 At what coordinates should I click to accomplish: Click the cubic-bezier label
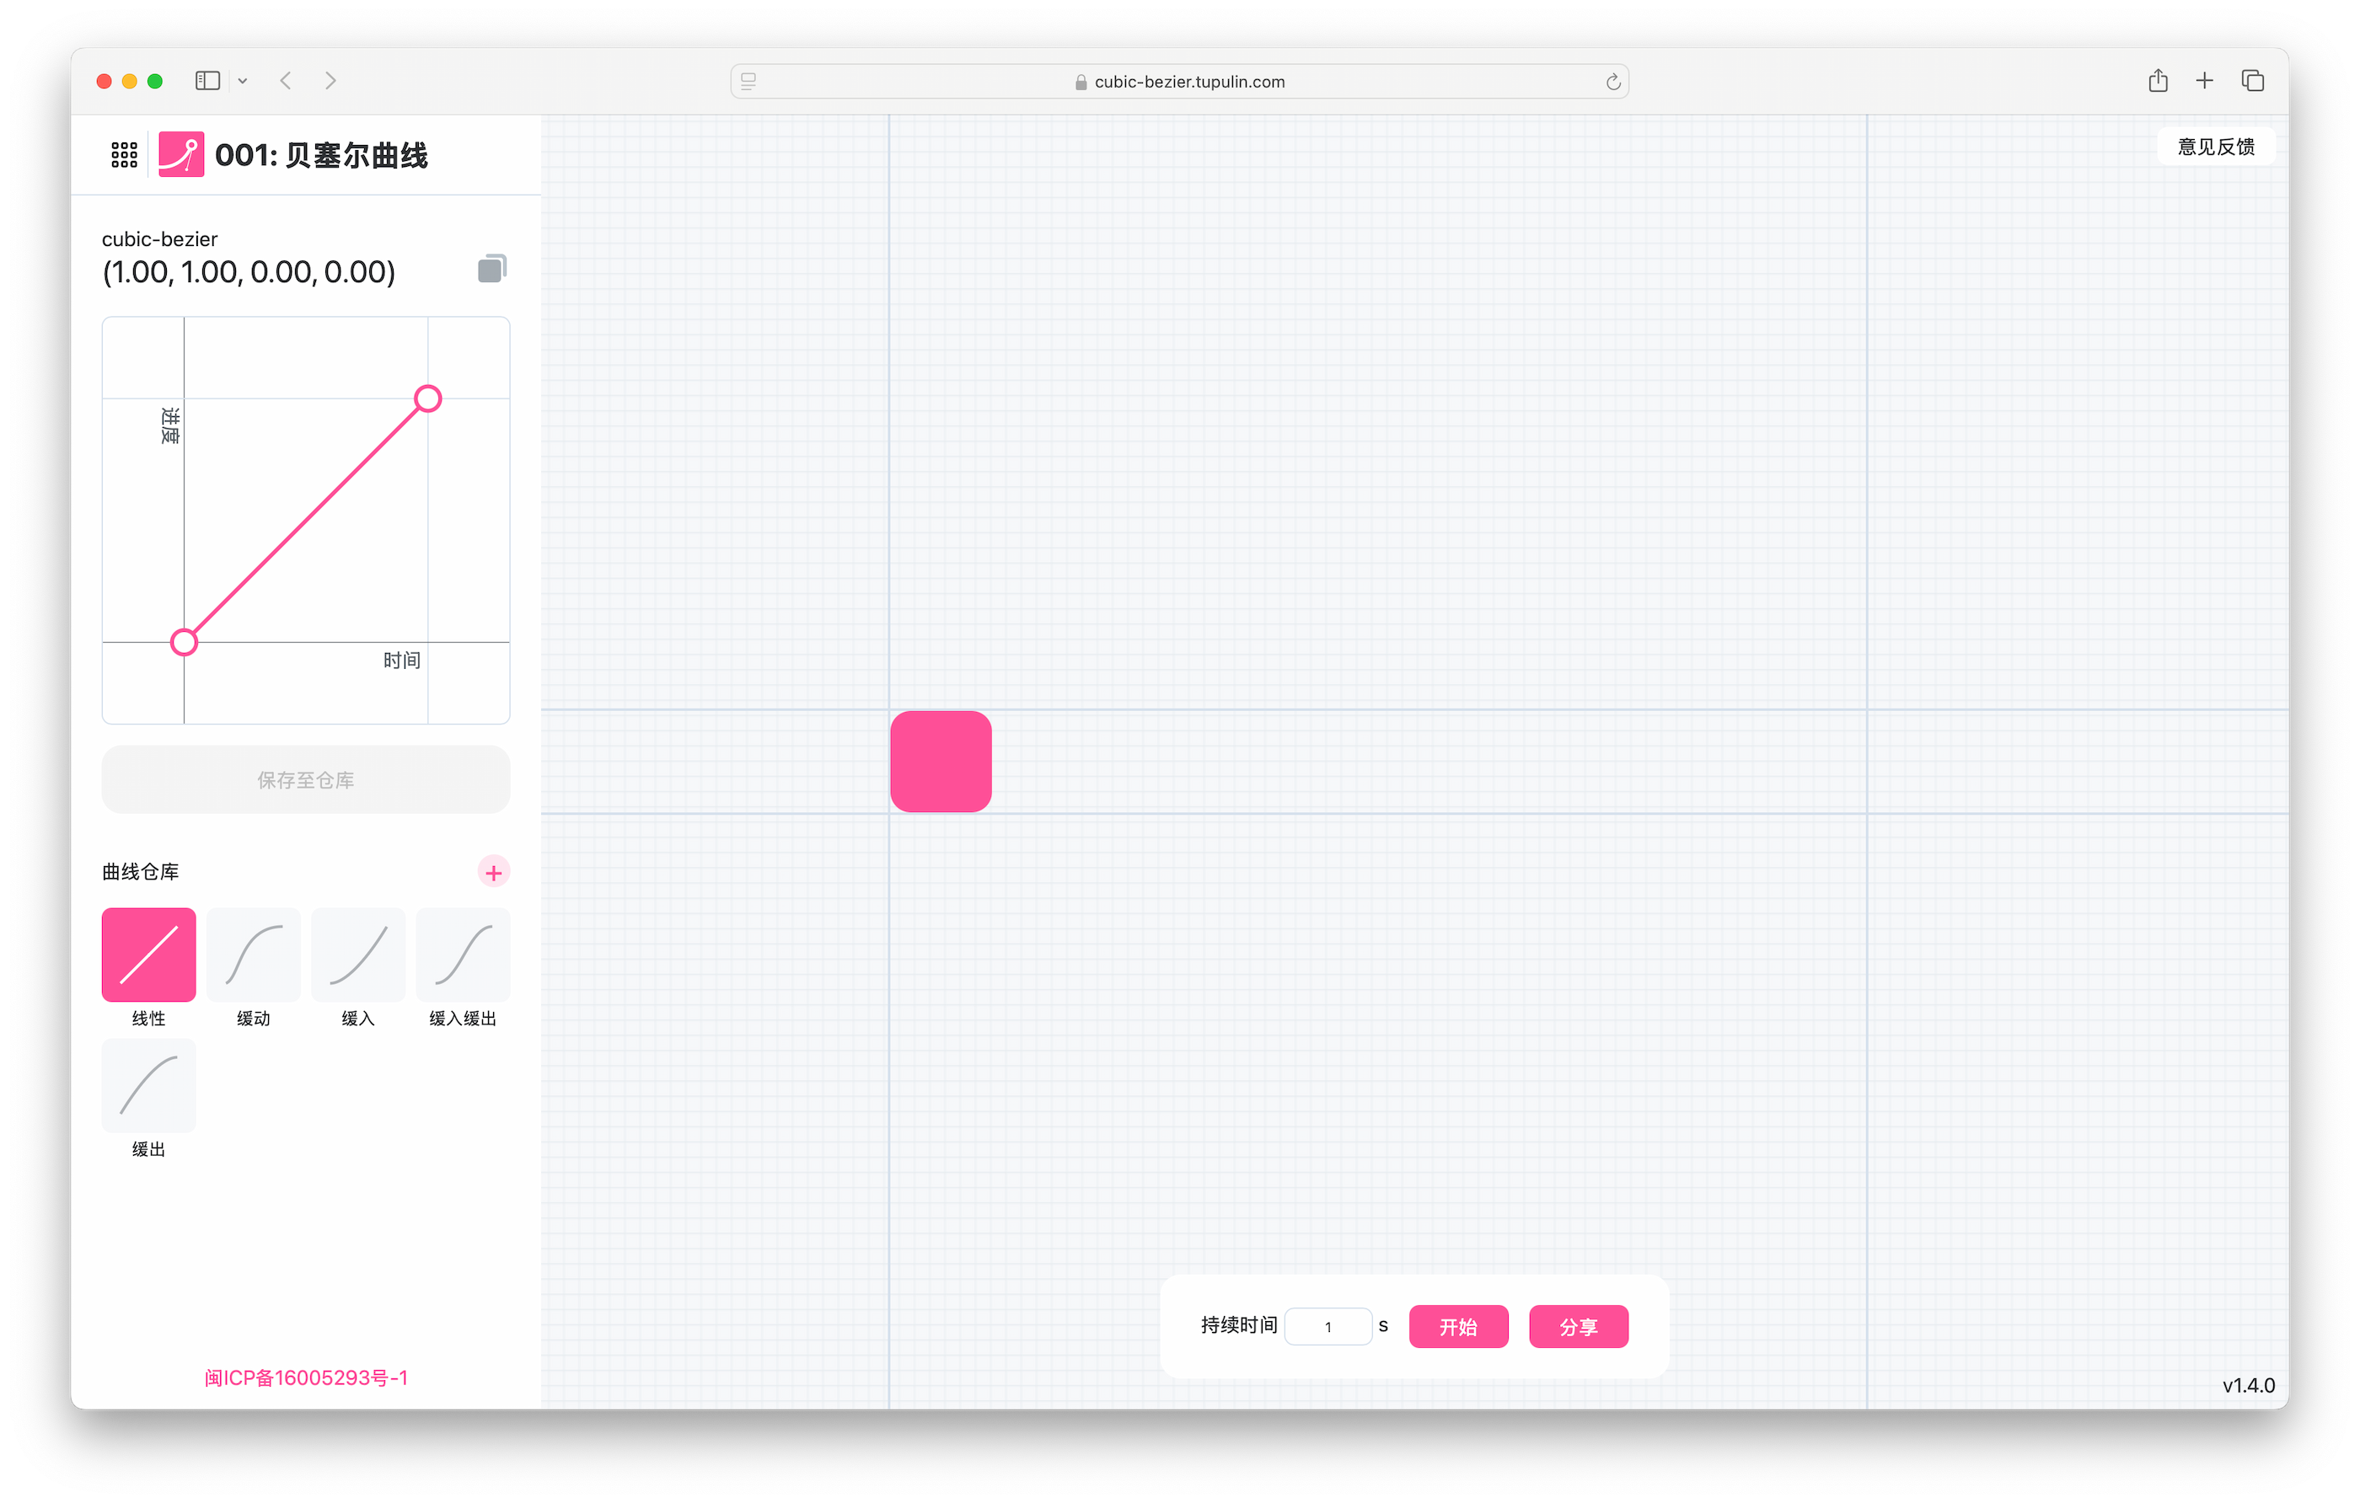tap(160, 239)
